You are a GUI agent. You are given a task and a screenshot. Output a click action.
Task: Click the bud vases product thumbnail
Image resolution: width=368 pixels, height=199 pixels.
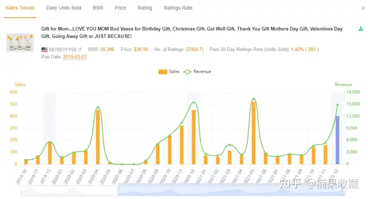tap(20, 42)
